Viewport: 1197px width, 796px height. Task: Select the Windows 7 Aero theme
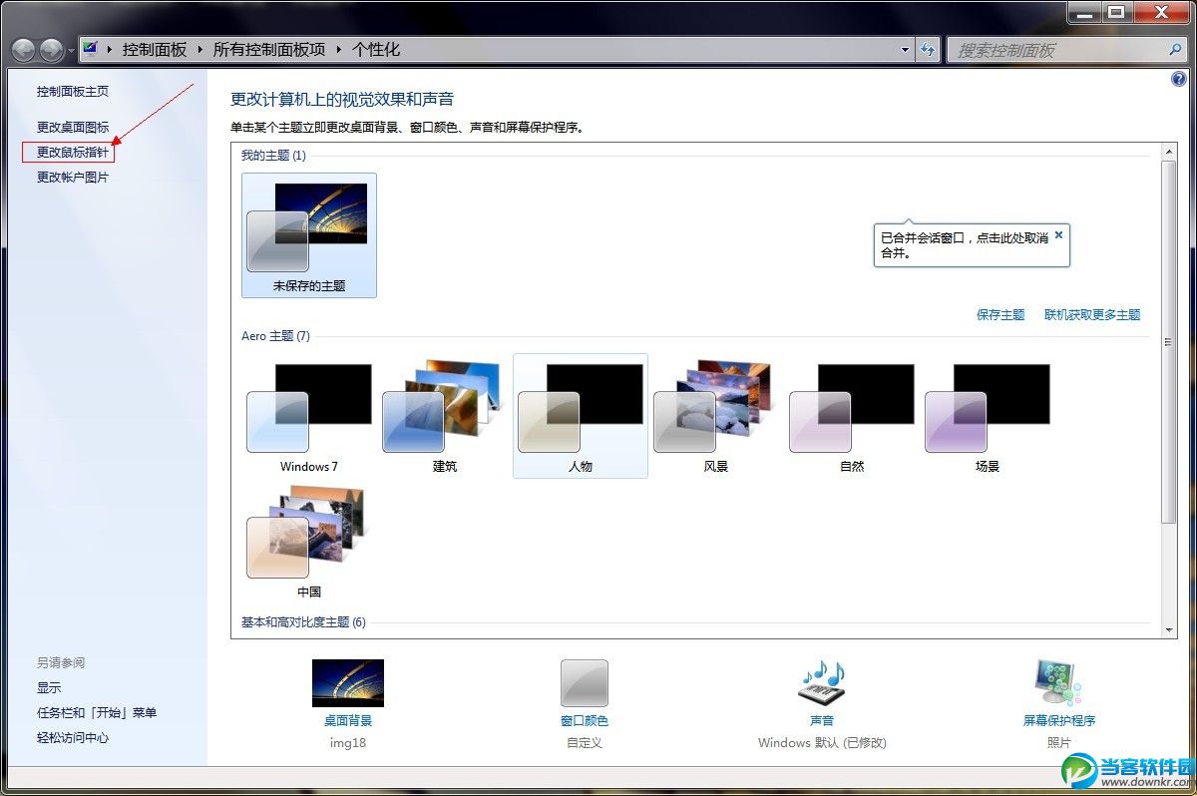309,416
